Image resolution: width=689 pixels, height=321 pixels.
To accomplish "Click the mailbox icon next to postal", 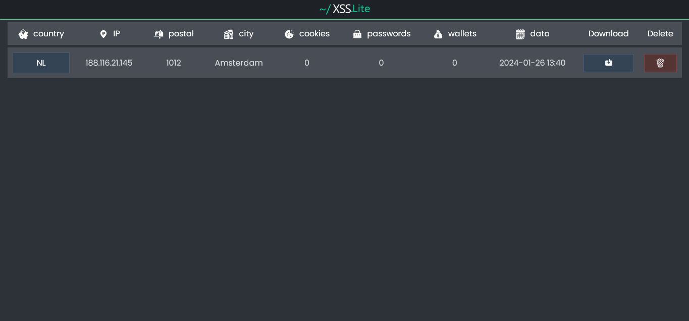I will [158, 34].
